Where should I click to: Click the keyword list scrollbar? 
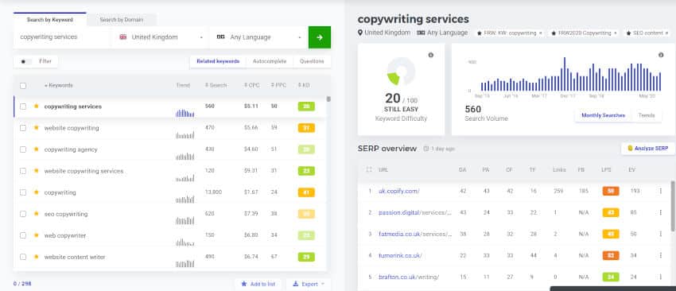[328, 99]
